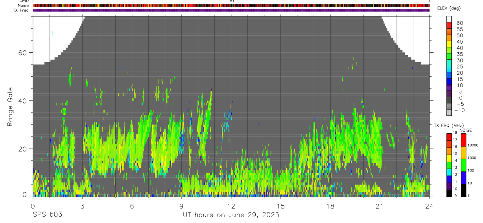Select the black bottom TX FRQ colorbar segment
The height and width of the screenshot is (223, 483).
click(x=449, y=193)
